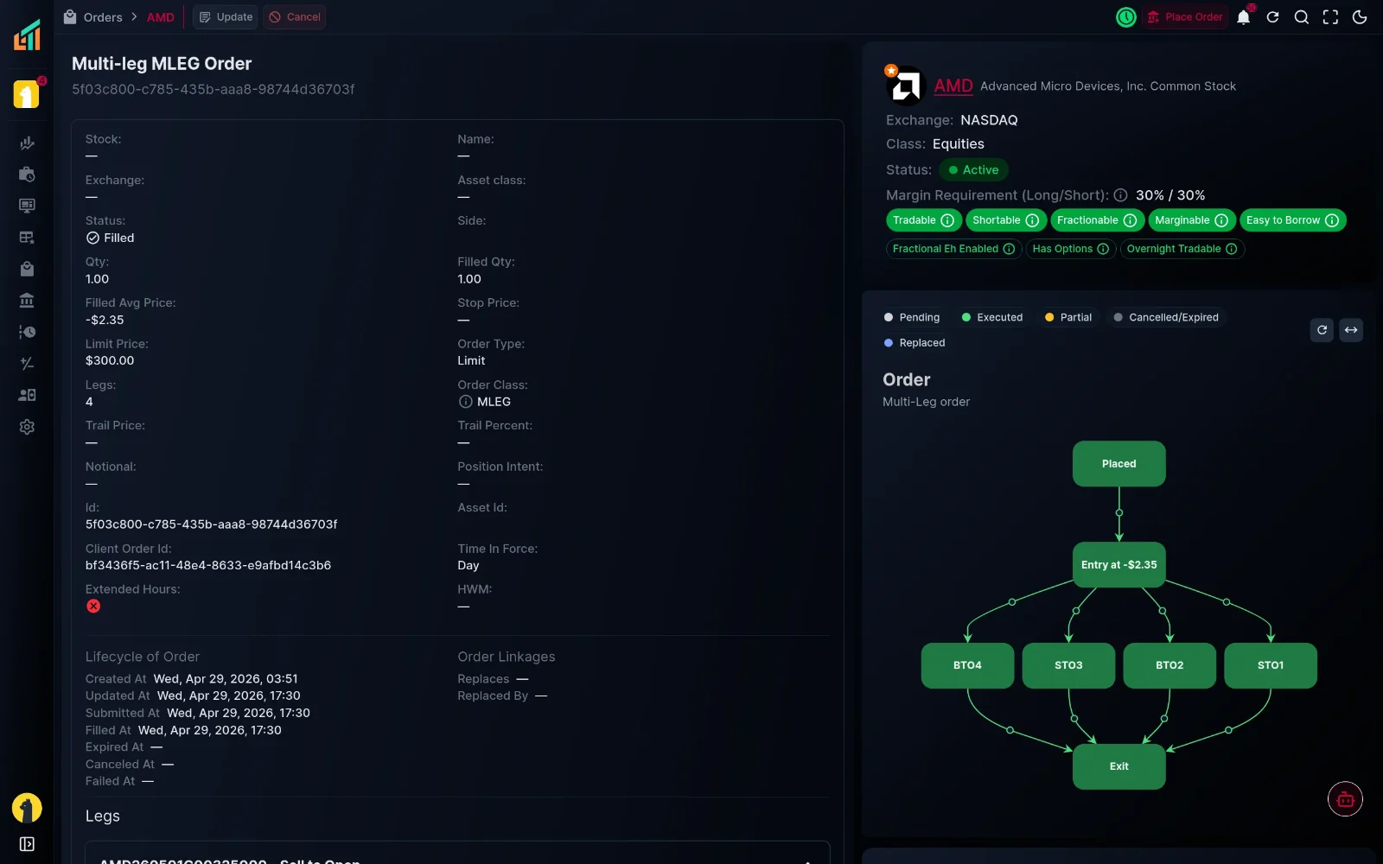Click the AMD company logo
Screen dimensions: 1383x864
[x=907, y=86]
